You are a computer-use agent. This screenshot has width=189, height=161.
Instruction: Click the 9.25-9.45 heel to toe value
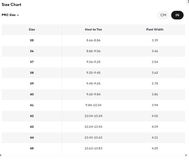(x=93, y=73)
